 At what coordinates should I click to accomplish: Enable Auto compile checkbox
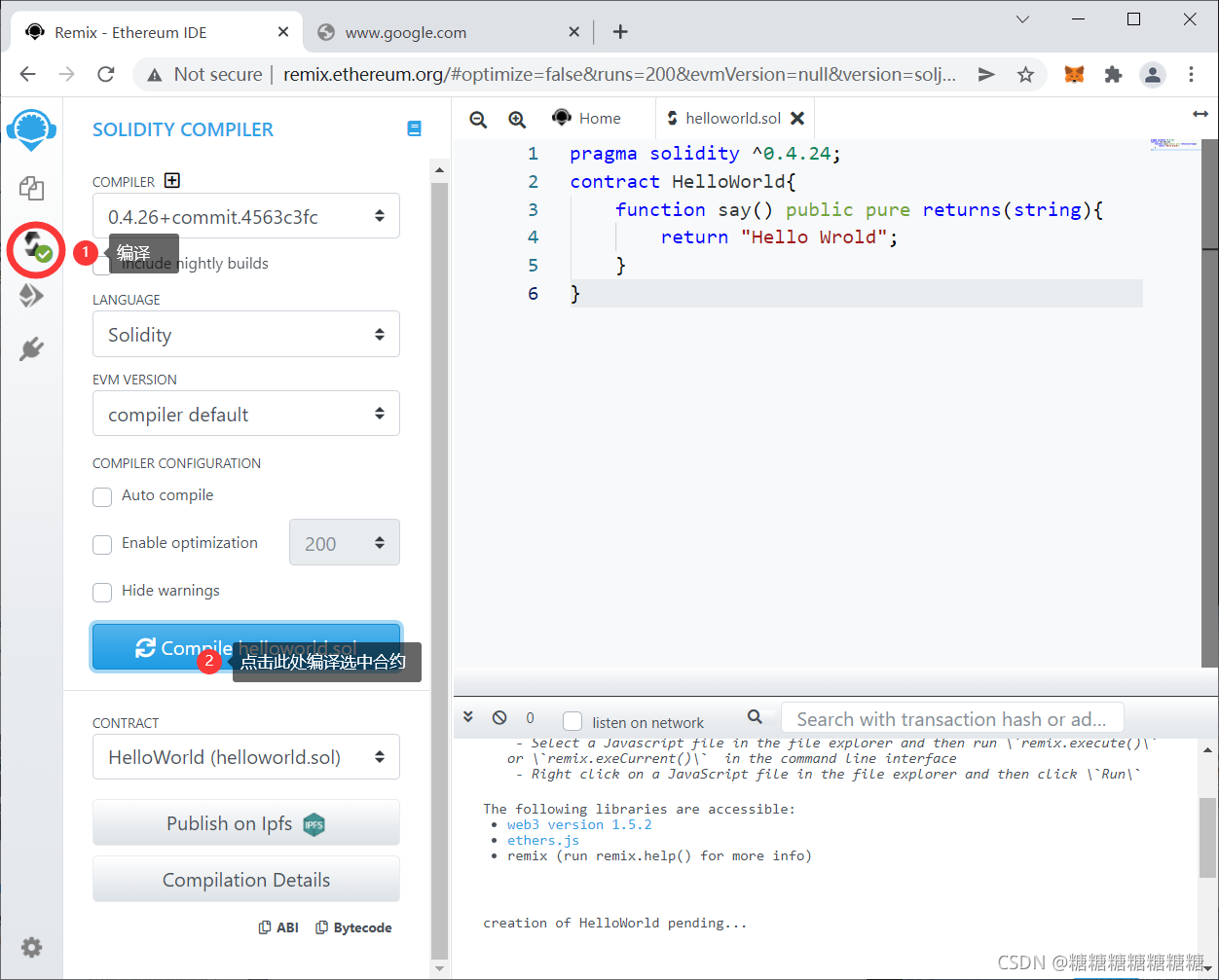102,496
